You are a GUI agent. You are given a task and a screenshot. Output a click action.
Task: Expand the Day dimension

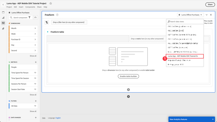click(x=35, y=45)
